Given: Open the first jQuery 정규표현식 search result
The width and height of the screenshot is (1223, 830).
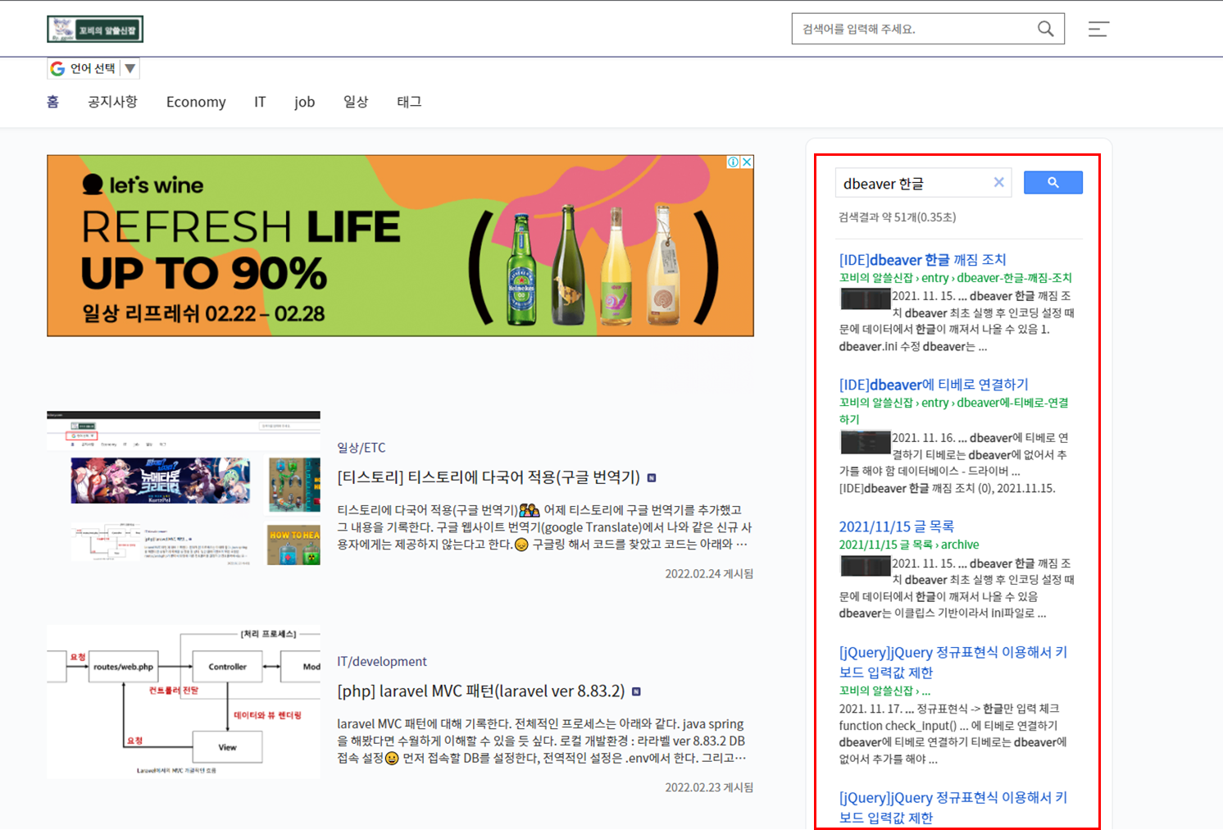Looking at the screenshot, I should point(953,663).
